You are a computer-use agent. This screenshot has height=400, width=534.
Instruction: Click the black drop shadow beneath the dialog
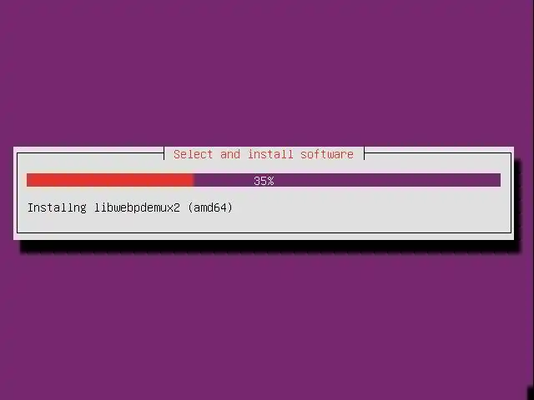pos(269,247)
